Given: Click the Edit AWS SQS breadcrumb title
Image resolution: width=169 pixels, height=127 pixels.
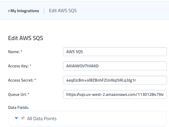Looking at the screenshot, I should click(x=63, y=11).
